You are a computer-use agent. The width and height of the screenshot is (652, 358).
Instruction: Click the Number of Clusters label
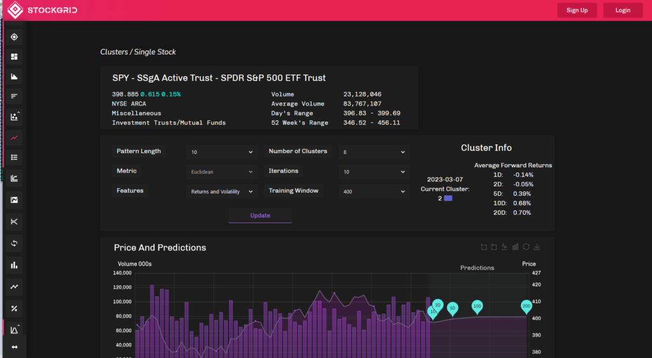[298, 151]
